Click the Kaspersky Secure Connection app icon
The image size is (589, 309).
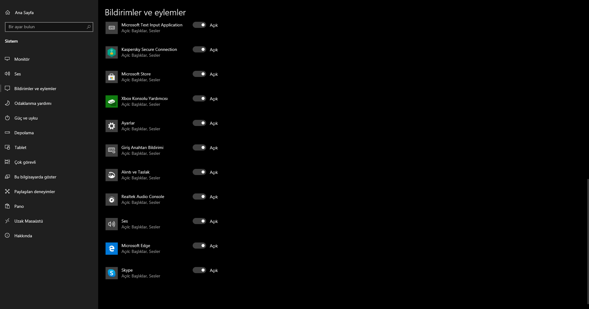tap(112, 52)
